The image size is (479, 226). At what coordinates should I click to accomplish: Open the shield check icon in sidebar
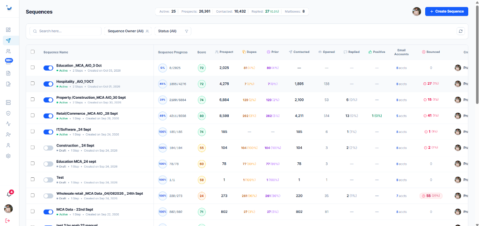[x=8, y=113]
